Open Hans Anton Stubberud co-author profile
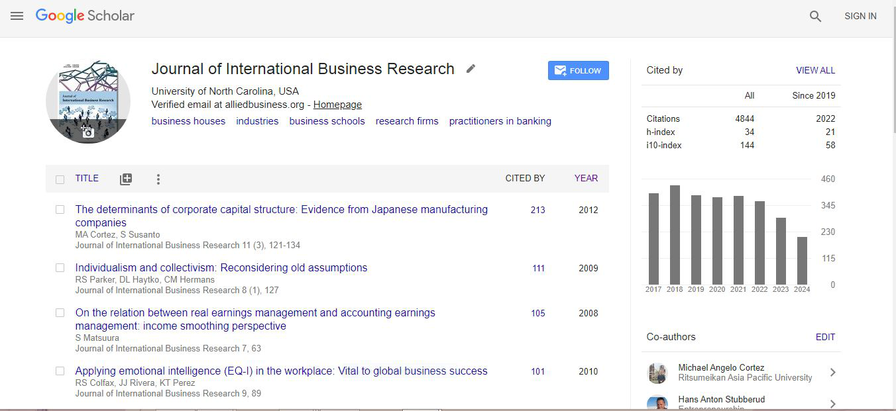This screenshot has width=896, height=411. [722, 400]
